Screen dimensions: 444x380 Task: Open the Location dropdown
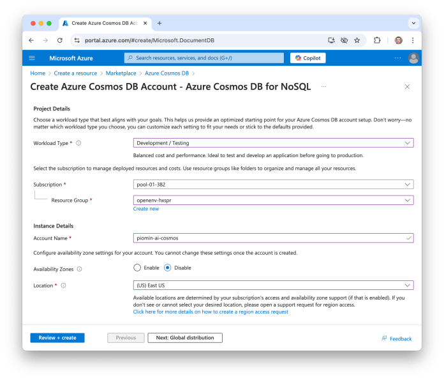tap(273, 285)
